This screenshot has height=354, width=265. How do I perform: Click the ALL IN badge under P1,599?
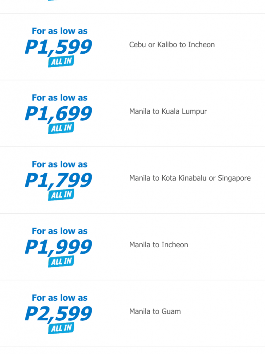click(x=61, y=62)
